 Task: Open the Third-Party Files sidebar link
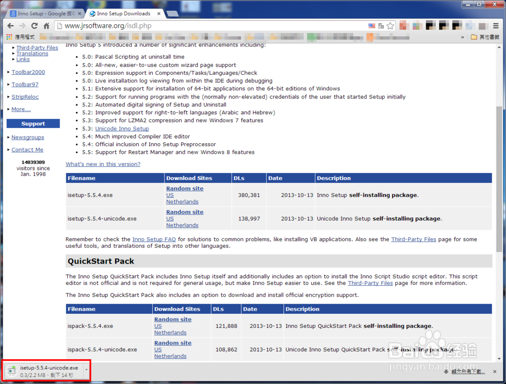37,48
